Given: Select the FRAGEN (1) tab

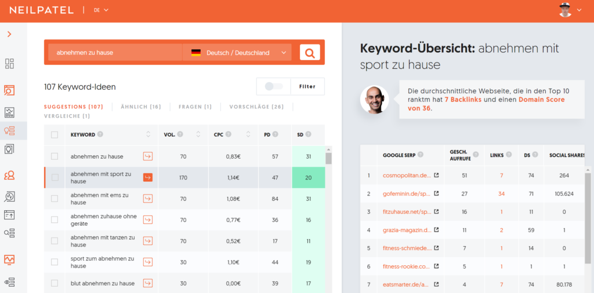Looking at the screenshot, I should [195, 107].
